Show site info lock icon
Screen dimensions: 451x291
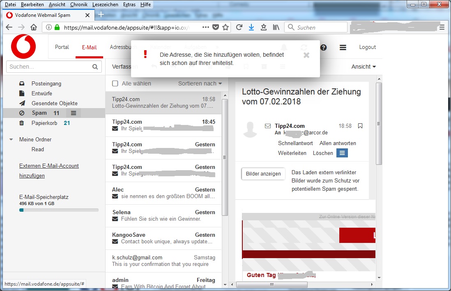(x=57, y=28)
